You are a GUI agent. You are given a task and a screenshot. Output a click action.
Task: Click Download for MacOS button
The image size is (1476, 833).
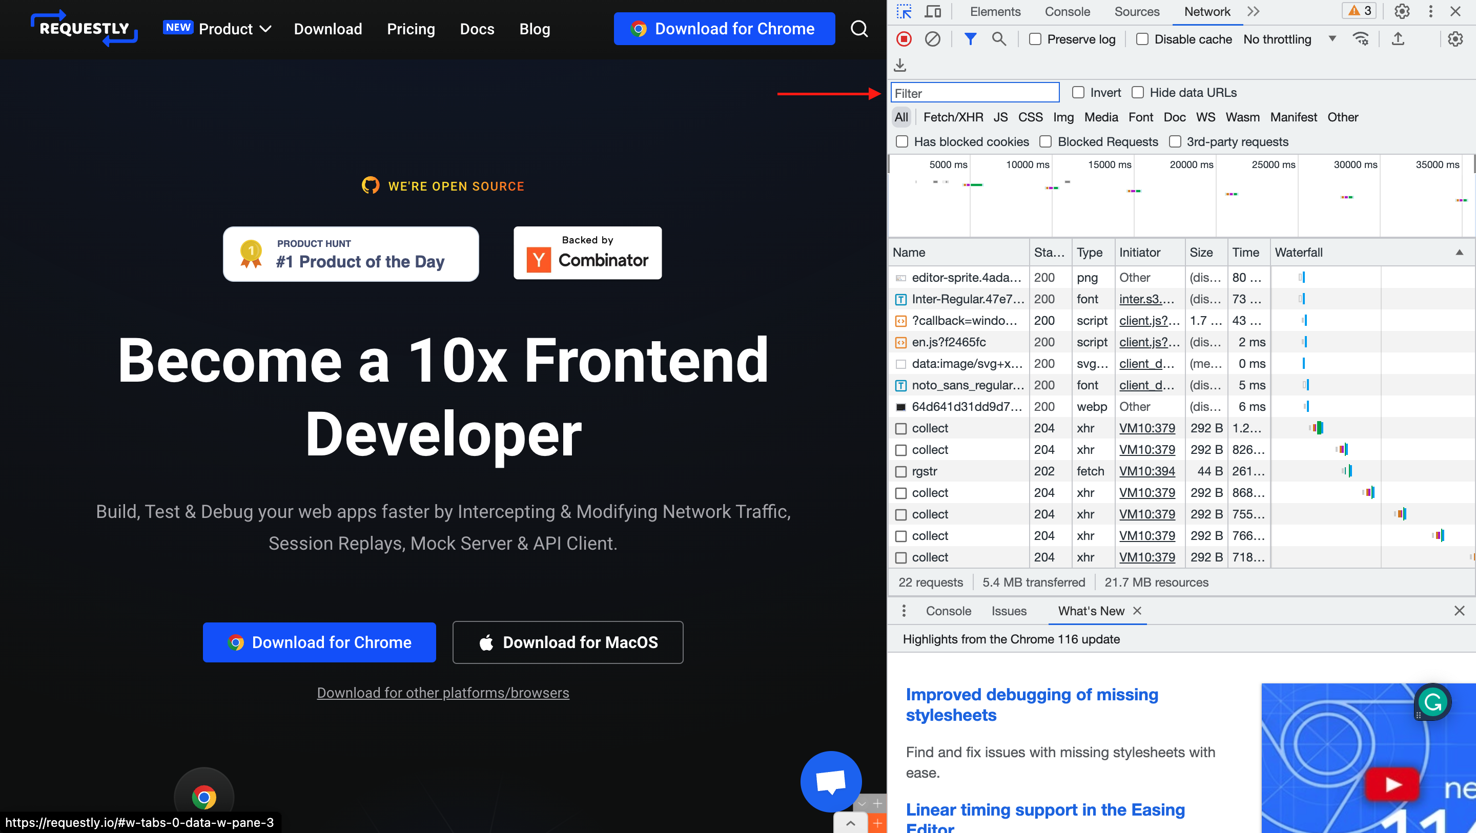click(x=568, y=642)
